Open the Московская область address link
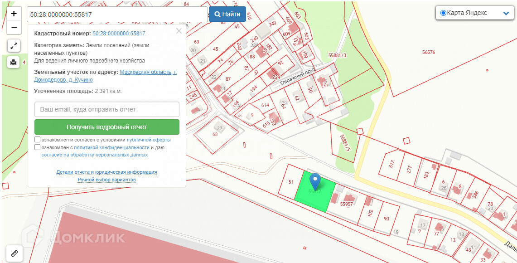Viewport: 517px width, 263px height. point(148,72)
